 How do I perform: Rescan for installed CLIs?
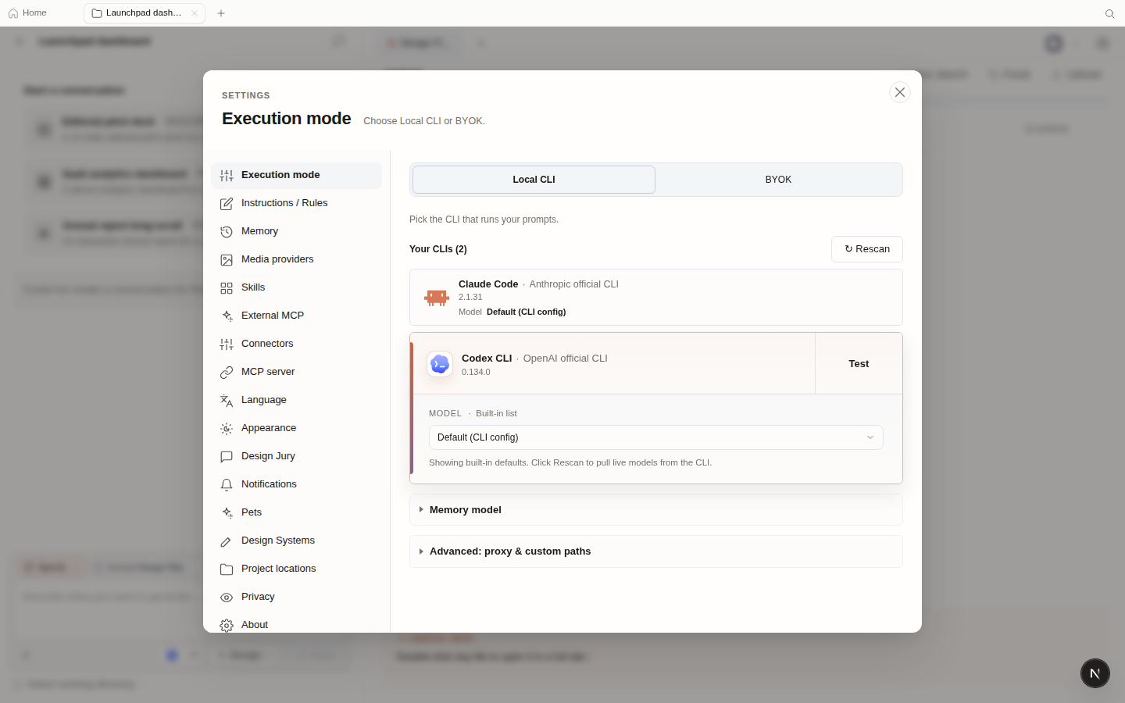click(x=867, y=249)
